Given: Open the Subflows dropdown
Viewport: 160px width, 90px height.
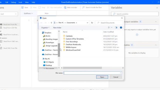Looking at the screenshot, I should coord(28,13).
